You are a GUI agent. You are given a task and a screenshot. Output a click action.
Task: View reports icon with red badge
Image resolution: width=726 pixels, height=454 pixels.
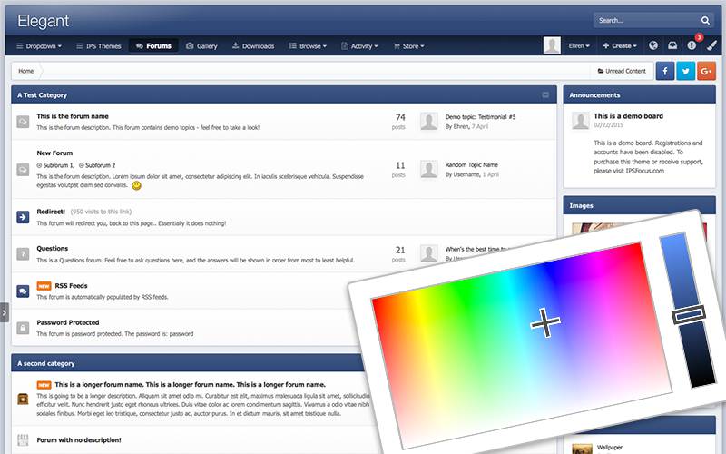point(692,45)
